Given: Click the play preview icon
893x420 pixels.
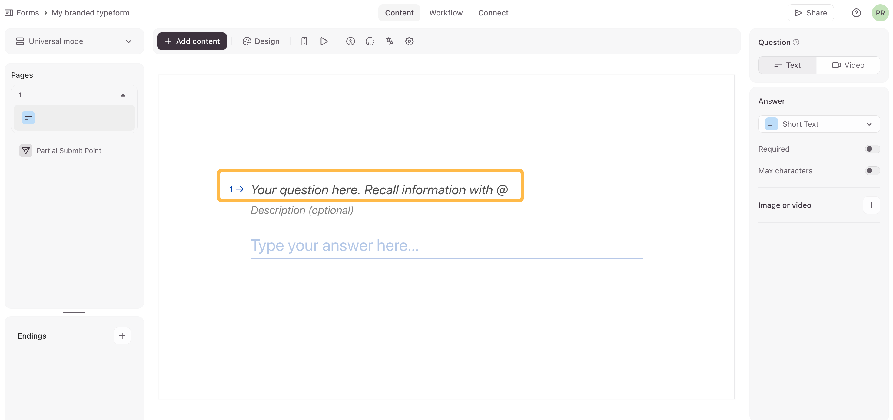Looking at the screenshot, I should (x=324, y=41).
